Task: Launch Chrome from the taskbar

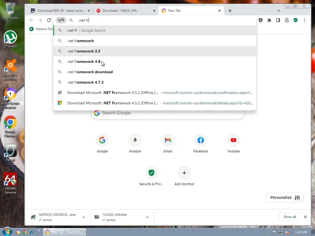Action: tap(25, 232)
